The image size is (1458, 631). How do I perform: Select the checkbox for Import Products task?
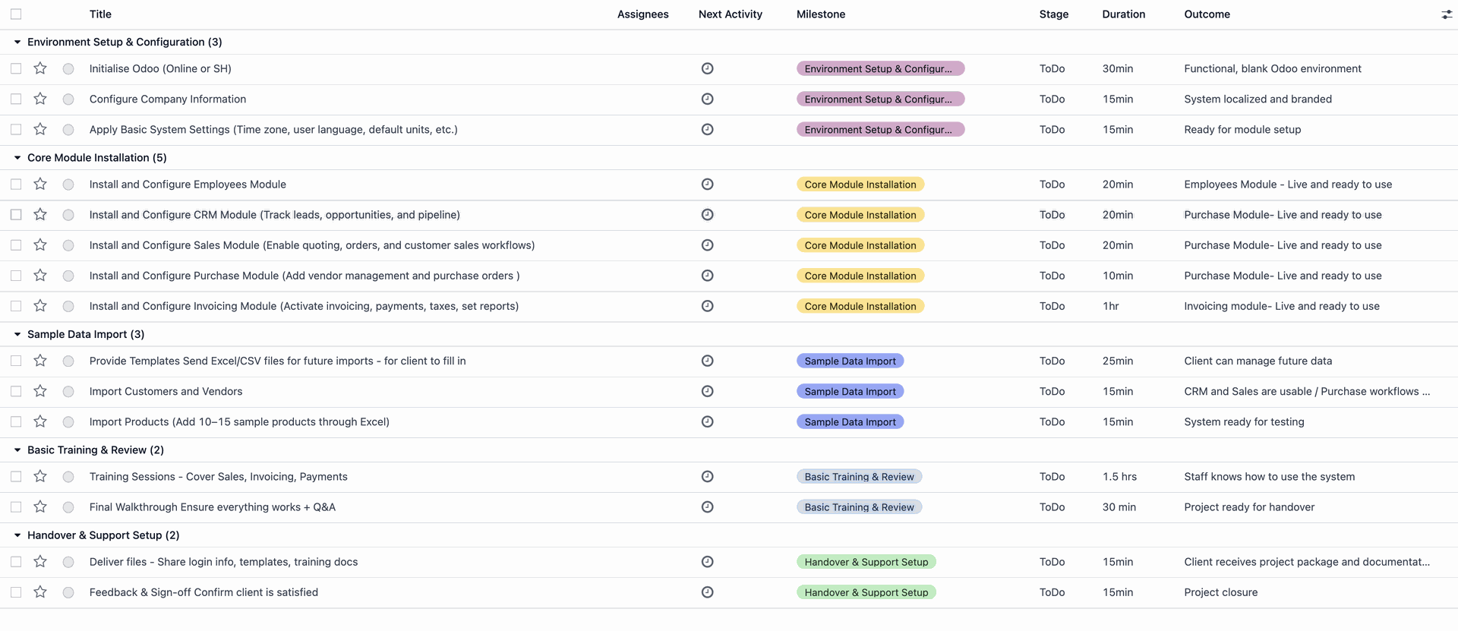click(16, 421)
